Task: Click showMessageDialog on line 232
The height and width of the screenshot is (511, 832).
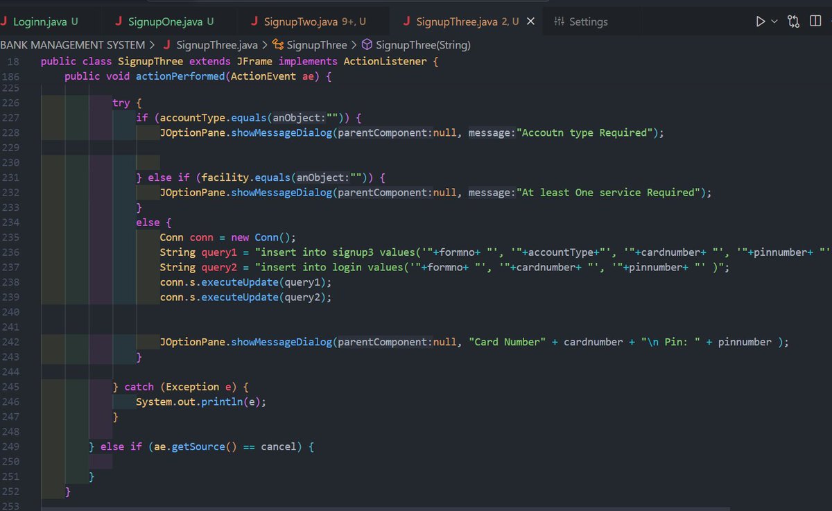Action: (281, 192)
